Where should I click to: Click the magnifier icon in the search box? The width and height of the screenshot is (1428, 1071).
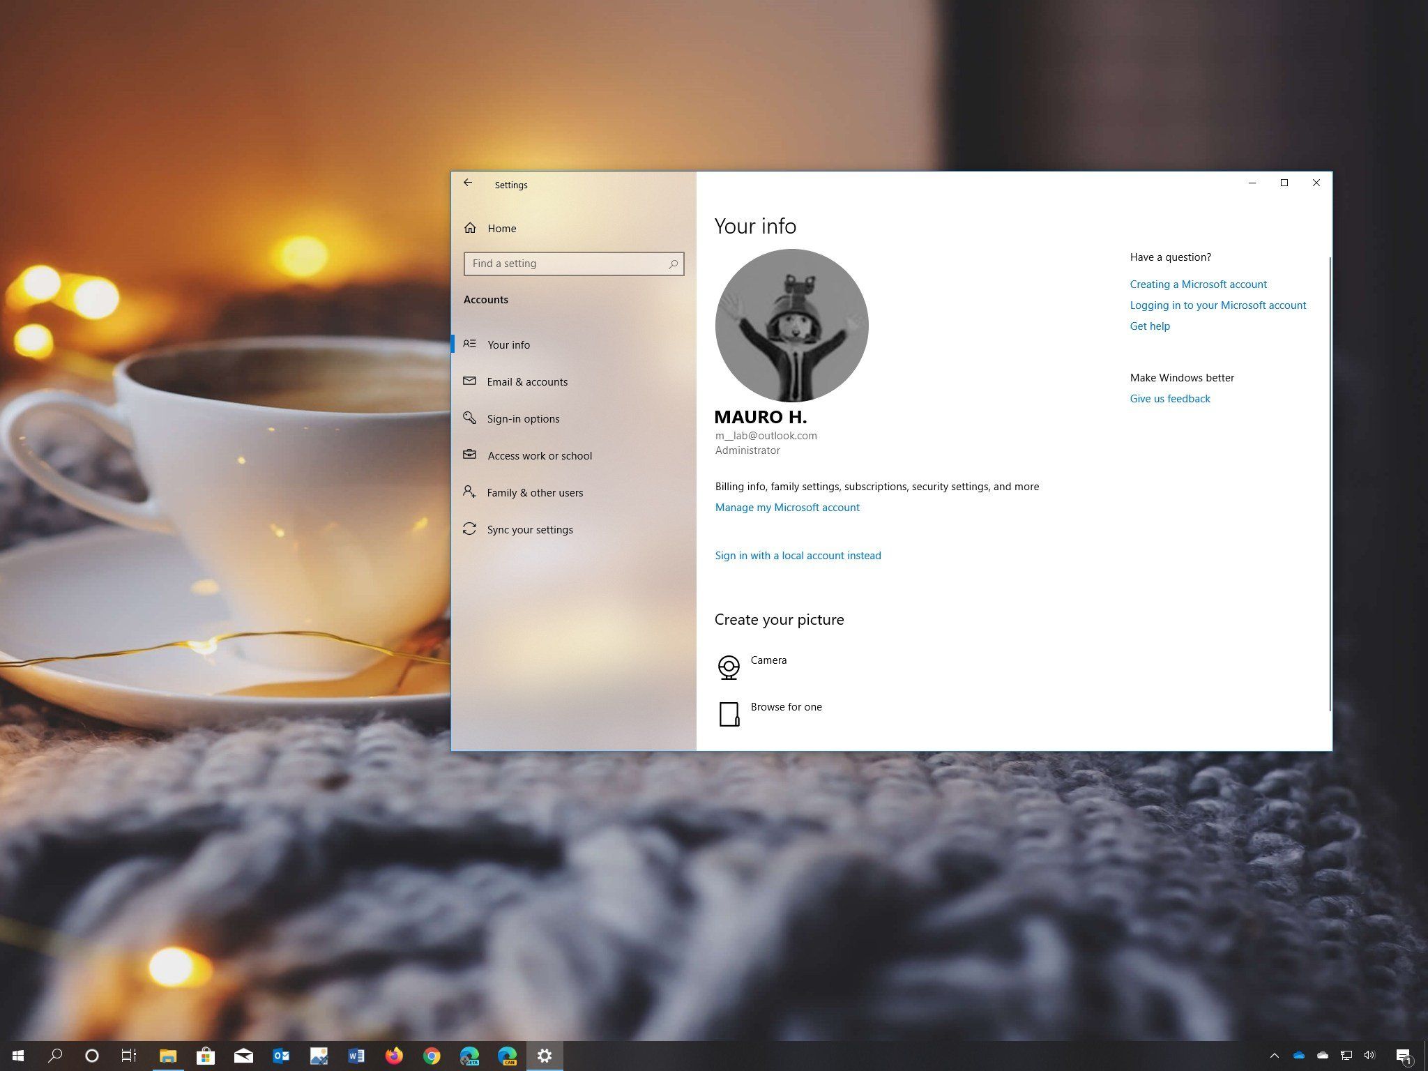coord(673,264)
